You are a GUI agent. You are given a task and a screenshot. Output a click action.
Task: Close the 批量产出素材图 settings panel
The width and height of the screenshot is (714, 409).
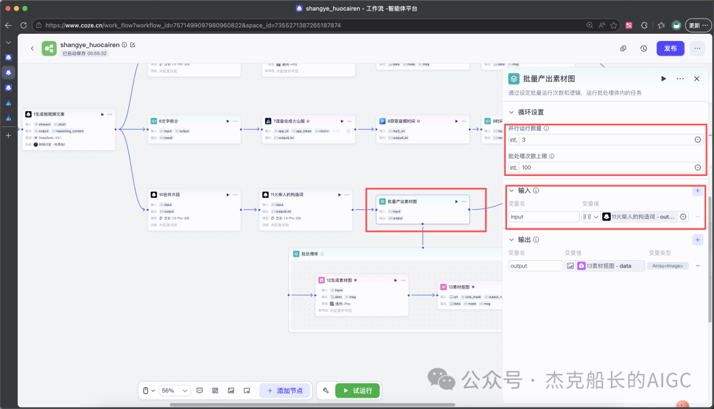tap(697, 79)
